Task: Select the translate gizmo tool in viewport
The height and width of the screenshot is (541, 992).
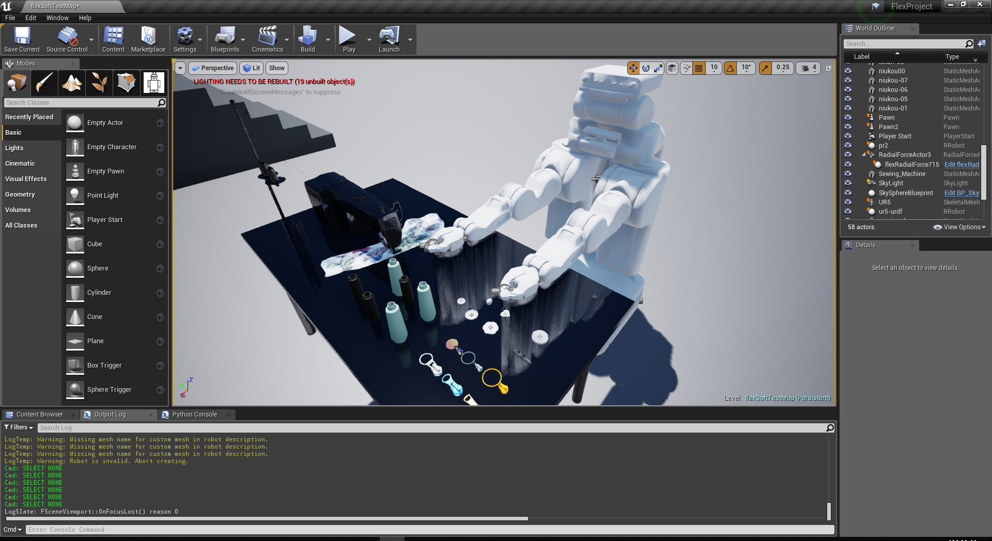Action: [633, 68]
